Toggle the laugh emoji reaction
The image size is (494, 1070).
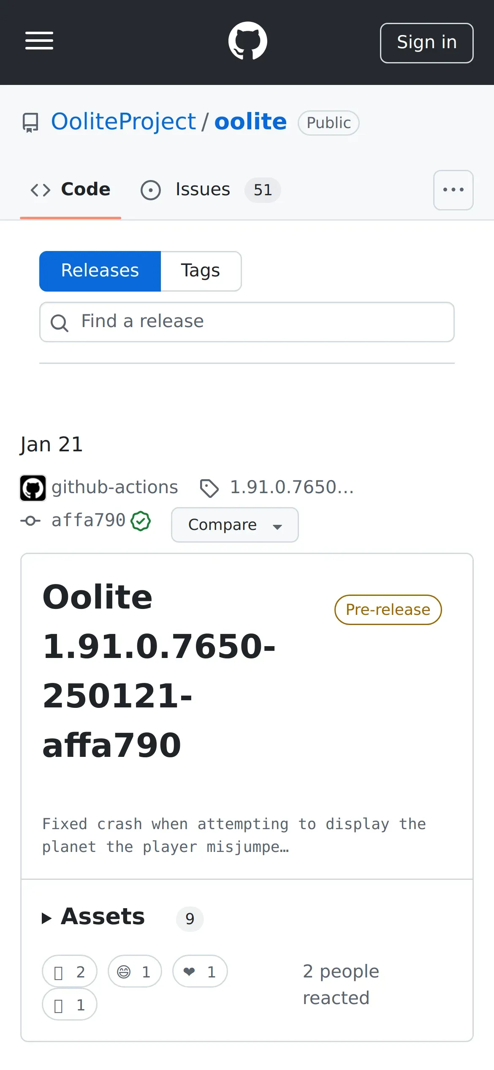click(x=135, y=972)
